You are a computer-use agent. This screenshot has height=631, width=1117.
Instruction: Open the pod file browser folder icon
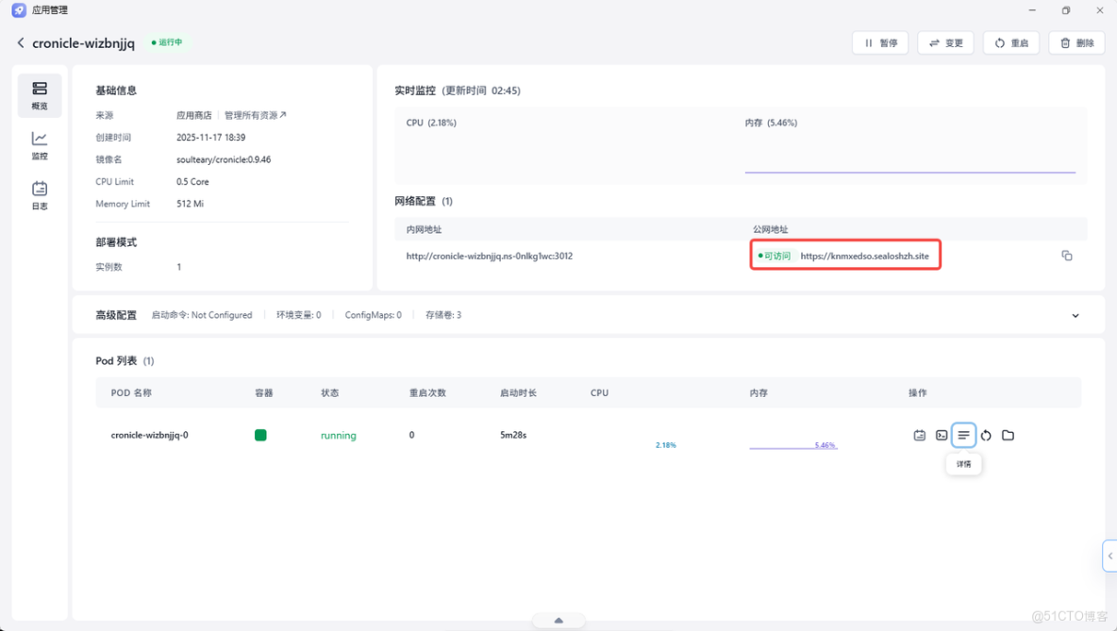(x=1009, y=435)
